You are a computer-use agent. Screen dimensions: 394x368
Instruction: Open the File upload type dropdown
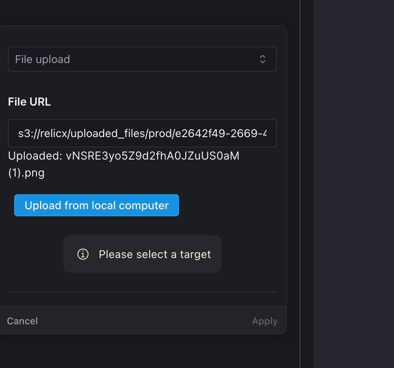(x=142, y=59)
